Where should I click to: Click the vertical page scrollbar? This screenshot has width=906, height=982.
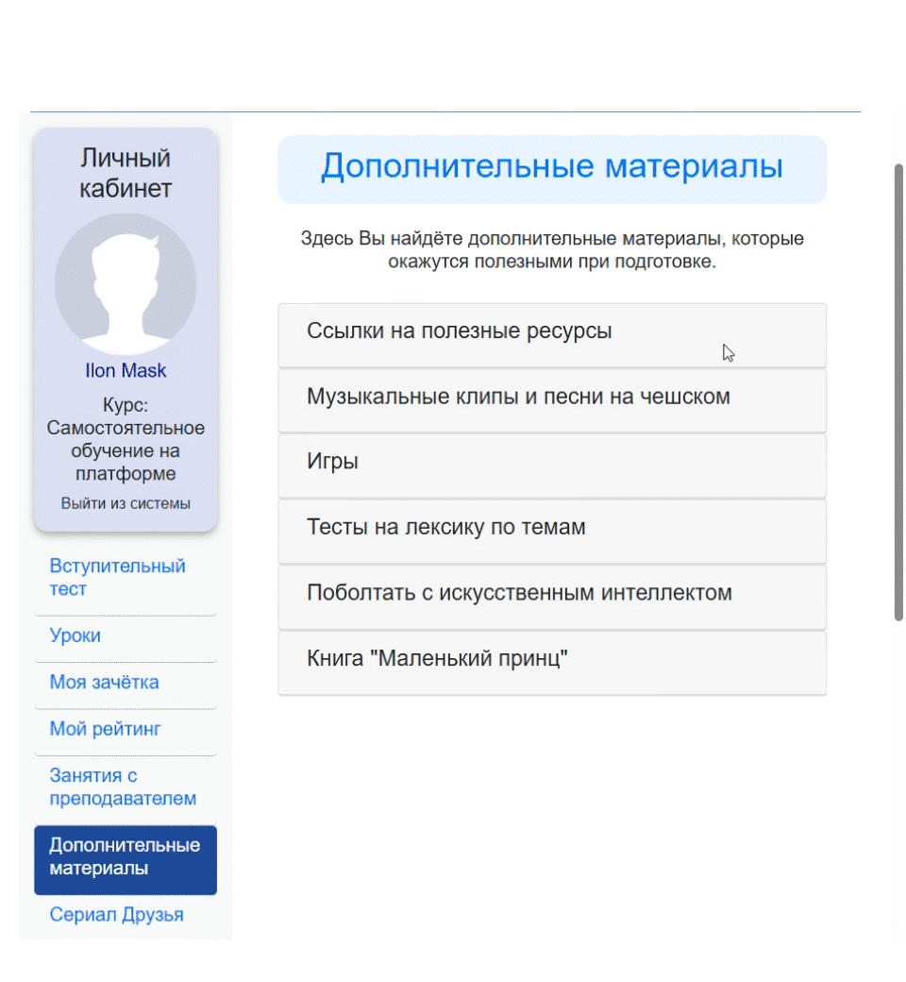tap(898, 392)
